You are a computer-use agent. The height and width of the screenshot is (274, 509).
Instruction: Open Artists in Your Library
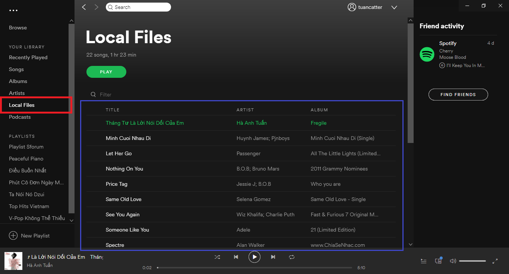point(17,93)
